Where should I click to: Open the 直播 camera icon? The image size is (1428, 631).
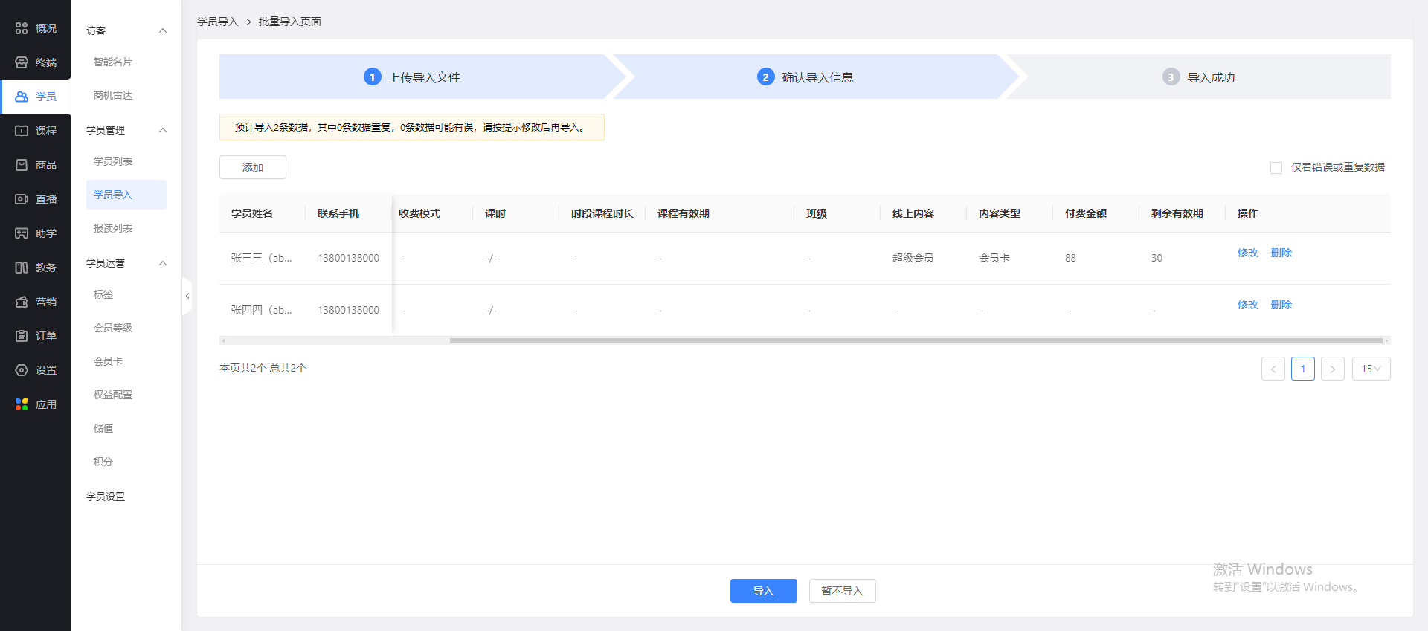(x=22, y=199)
